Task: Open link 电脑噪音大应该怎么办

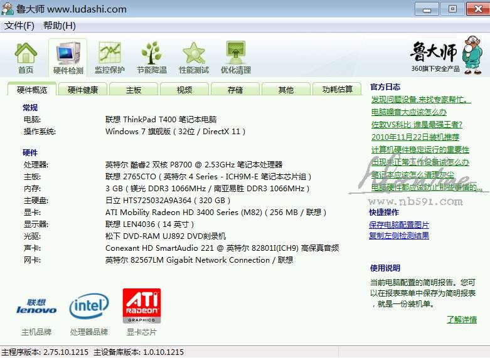Action: (x=408, y=112)
